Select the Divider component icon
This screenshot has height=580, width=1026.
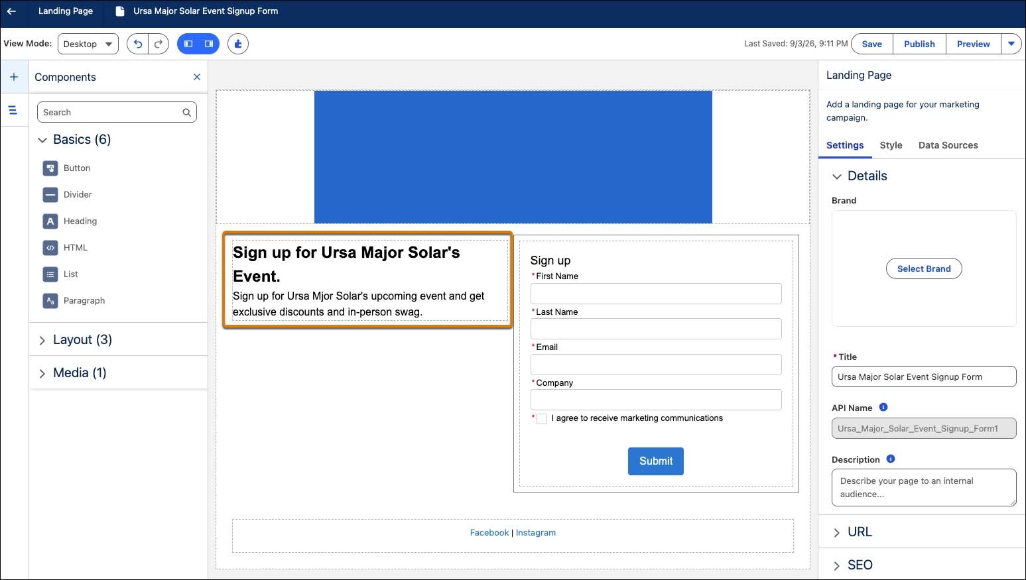pyautogui.click(x=50, y=195)
